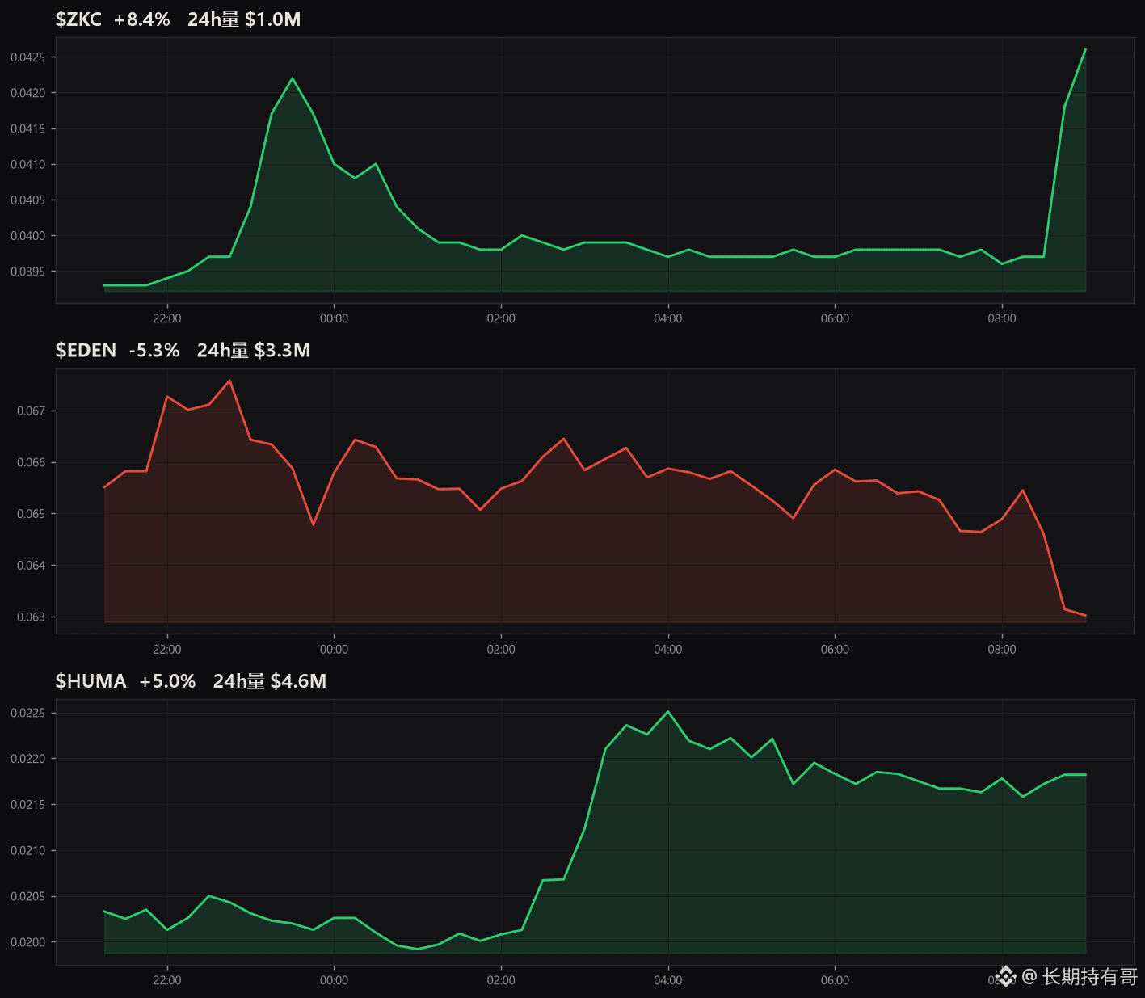The image size is (1145, 998).
Task: Click the 0.0400 y-axis label on ZKC chart
Action: (28, 236)
